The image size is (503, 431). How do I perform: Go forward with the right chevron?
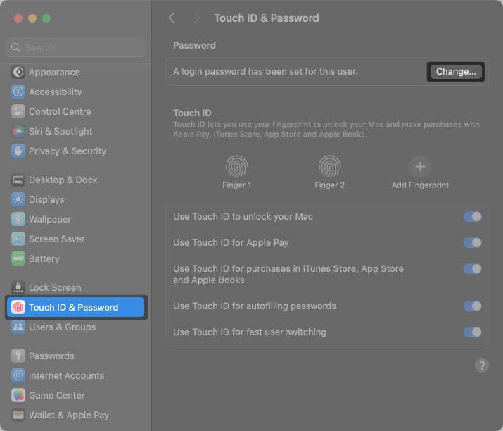point(196,18)
